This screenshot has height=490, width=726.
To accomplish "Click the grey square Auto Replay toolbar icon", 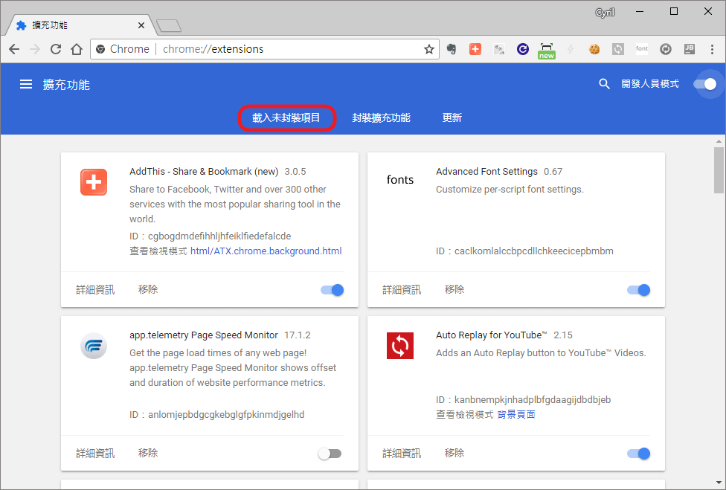I will coord(617,49).
